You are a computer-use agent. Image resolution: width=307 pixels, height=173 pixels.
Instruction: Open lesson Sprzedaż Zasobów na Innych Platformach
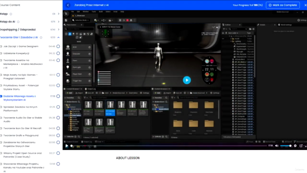coord(20,109)
